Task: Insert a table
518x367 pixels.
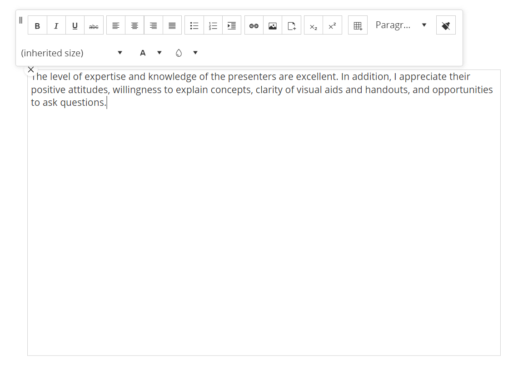Action: [358, 25]
